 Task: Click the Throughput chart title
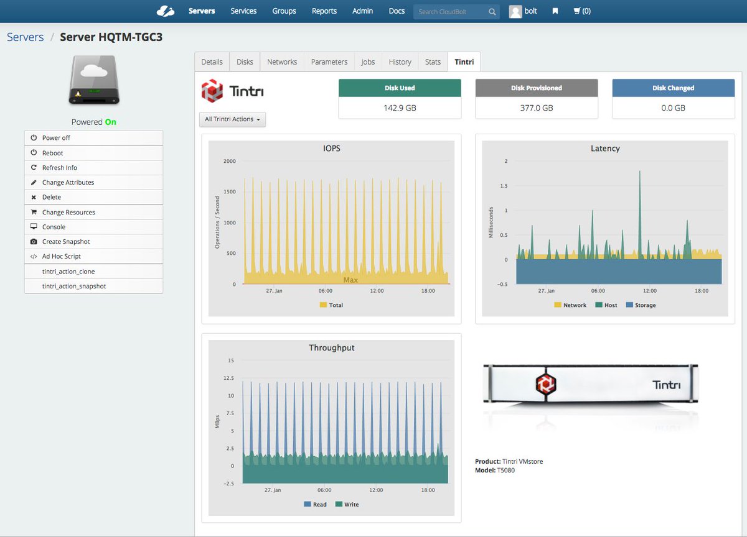pyautogui.click(x=331, y=348)
